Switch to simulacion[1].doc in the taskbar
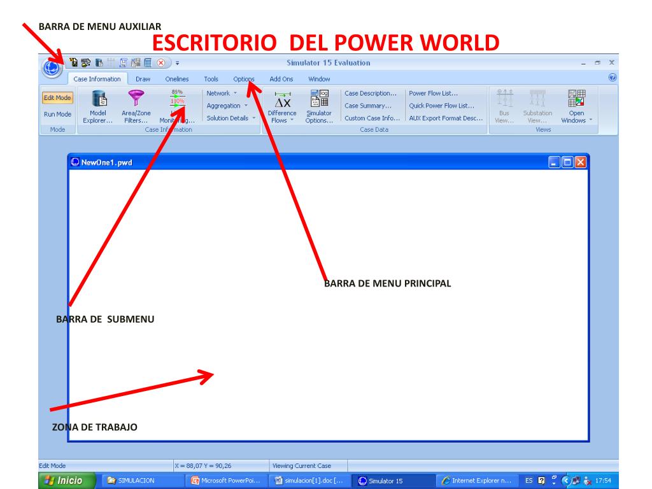The height and width of the screenshot is (489, 652). 309,481
